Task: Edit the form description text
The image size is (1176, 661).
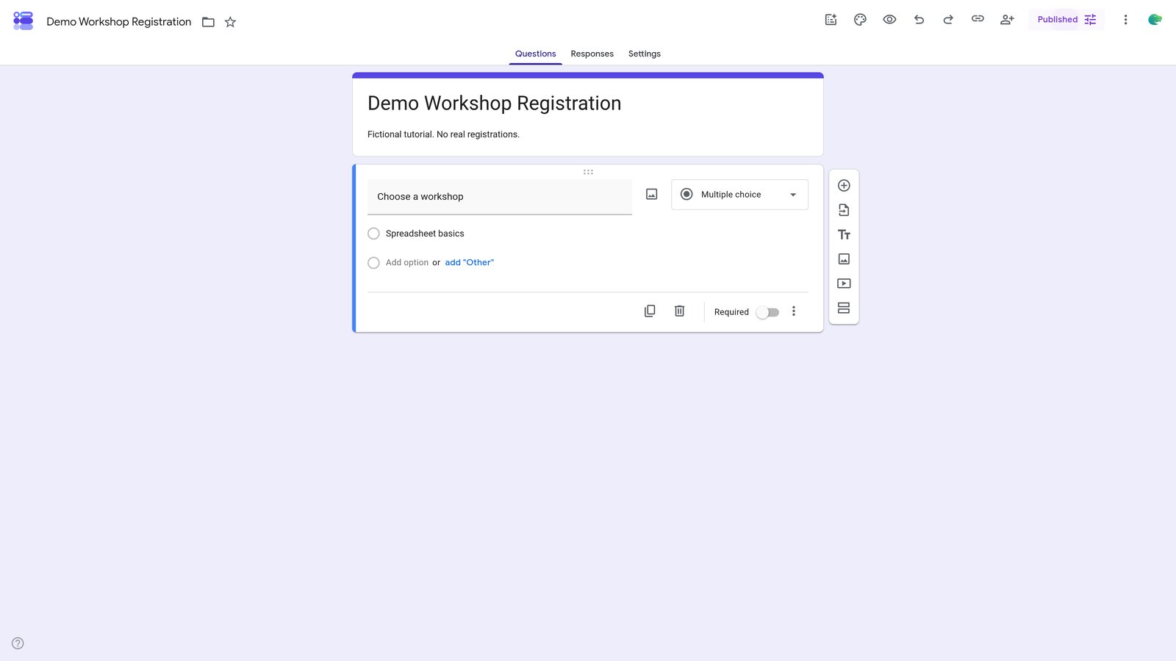Action: click(443, 134)
